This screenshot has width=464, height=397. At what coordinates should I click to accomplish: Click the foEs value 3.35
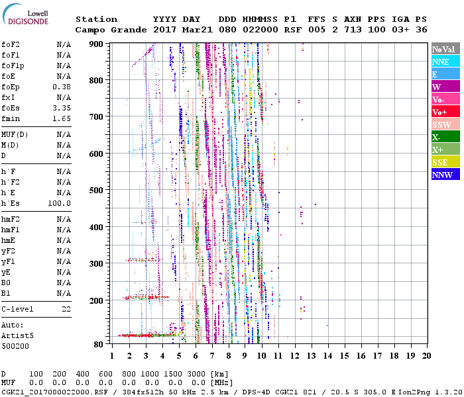coord(62,108)
